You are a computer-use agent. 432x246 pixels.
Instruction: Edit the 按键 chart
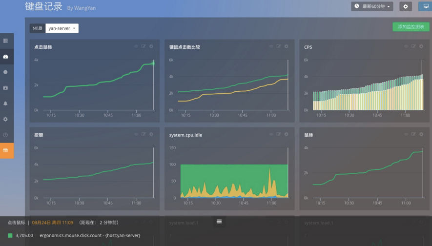point(144,134)
